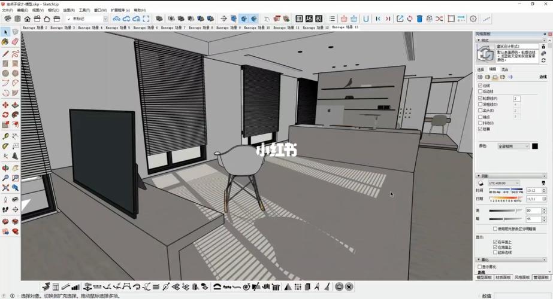This screenshot has height=299, width=553.
Task: Toggle the 边线 edges checkbox
Action: click(481, 86)
